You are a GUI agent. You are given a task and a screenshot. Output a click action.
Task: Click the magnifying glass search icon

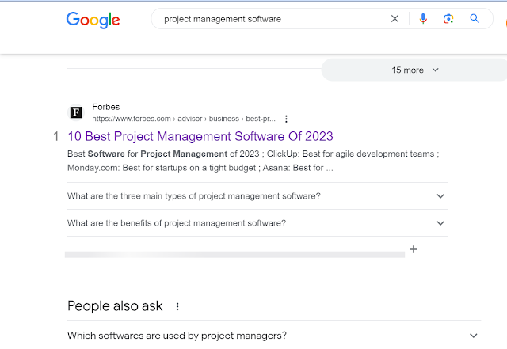click(475, 19)
